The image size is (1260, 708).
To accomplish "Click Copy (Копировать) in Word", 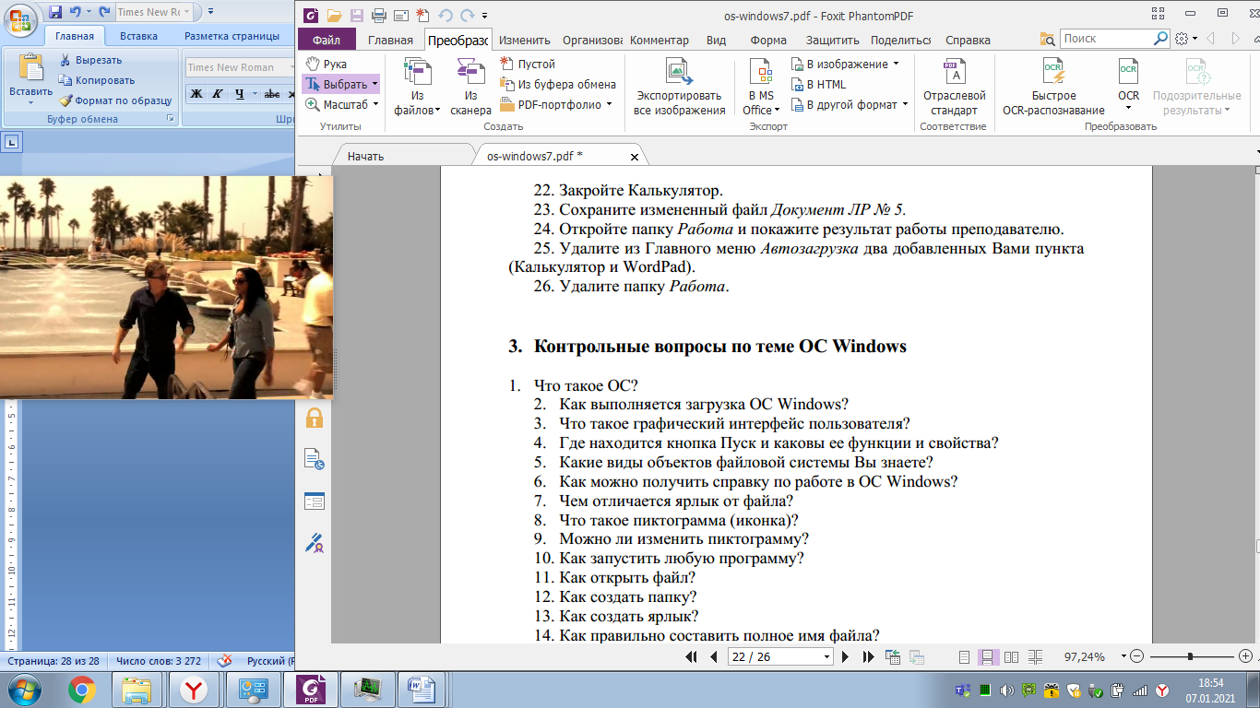I will coord(98,80).
